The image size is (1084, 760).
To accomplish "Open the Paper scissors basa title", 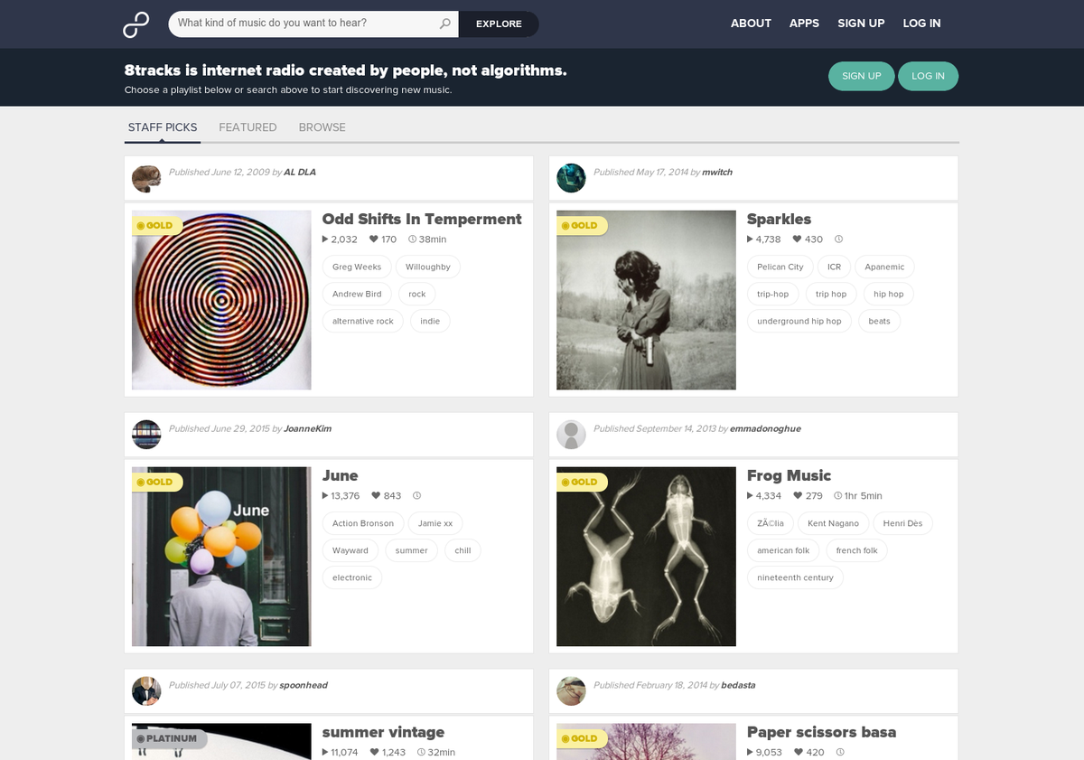I will pyautogui.click(x=821, y=732).
